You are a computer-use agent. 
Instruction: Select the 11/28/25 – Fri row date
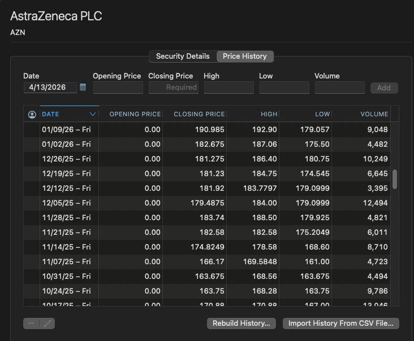point(66,218)
